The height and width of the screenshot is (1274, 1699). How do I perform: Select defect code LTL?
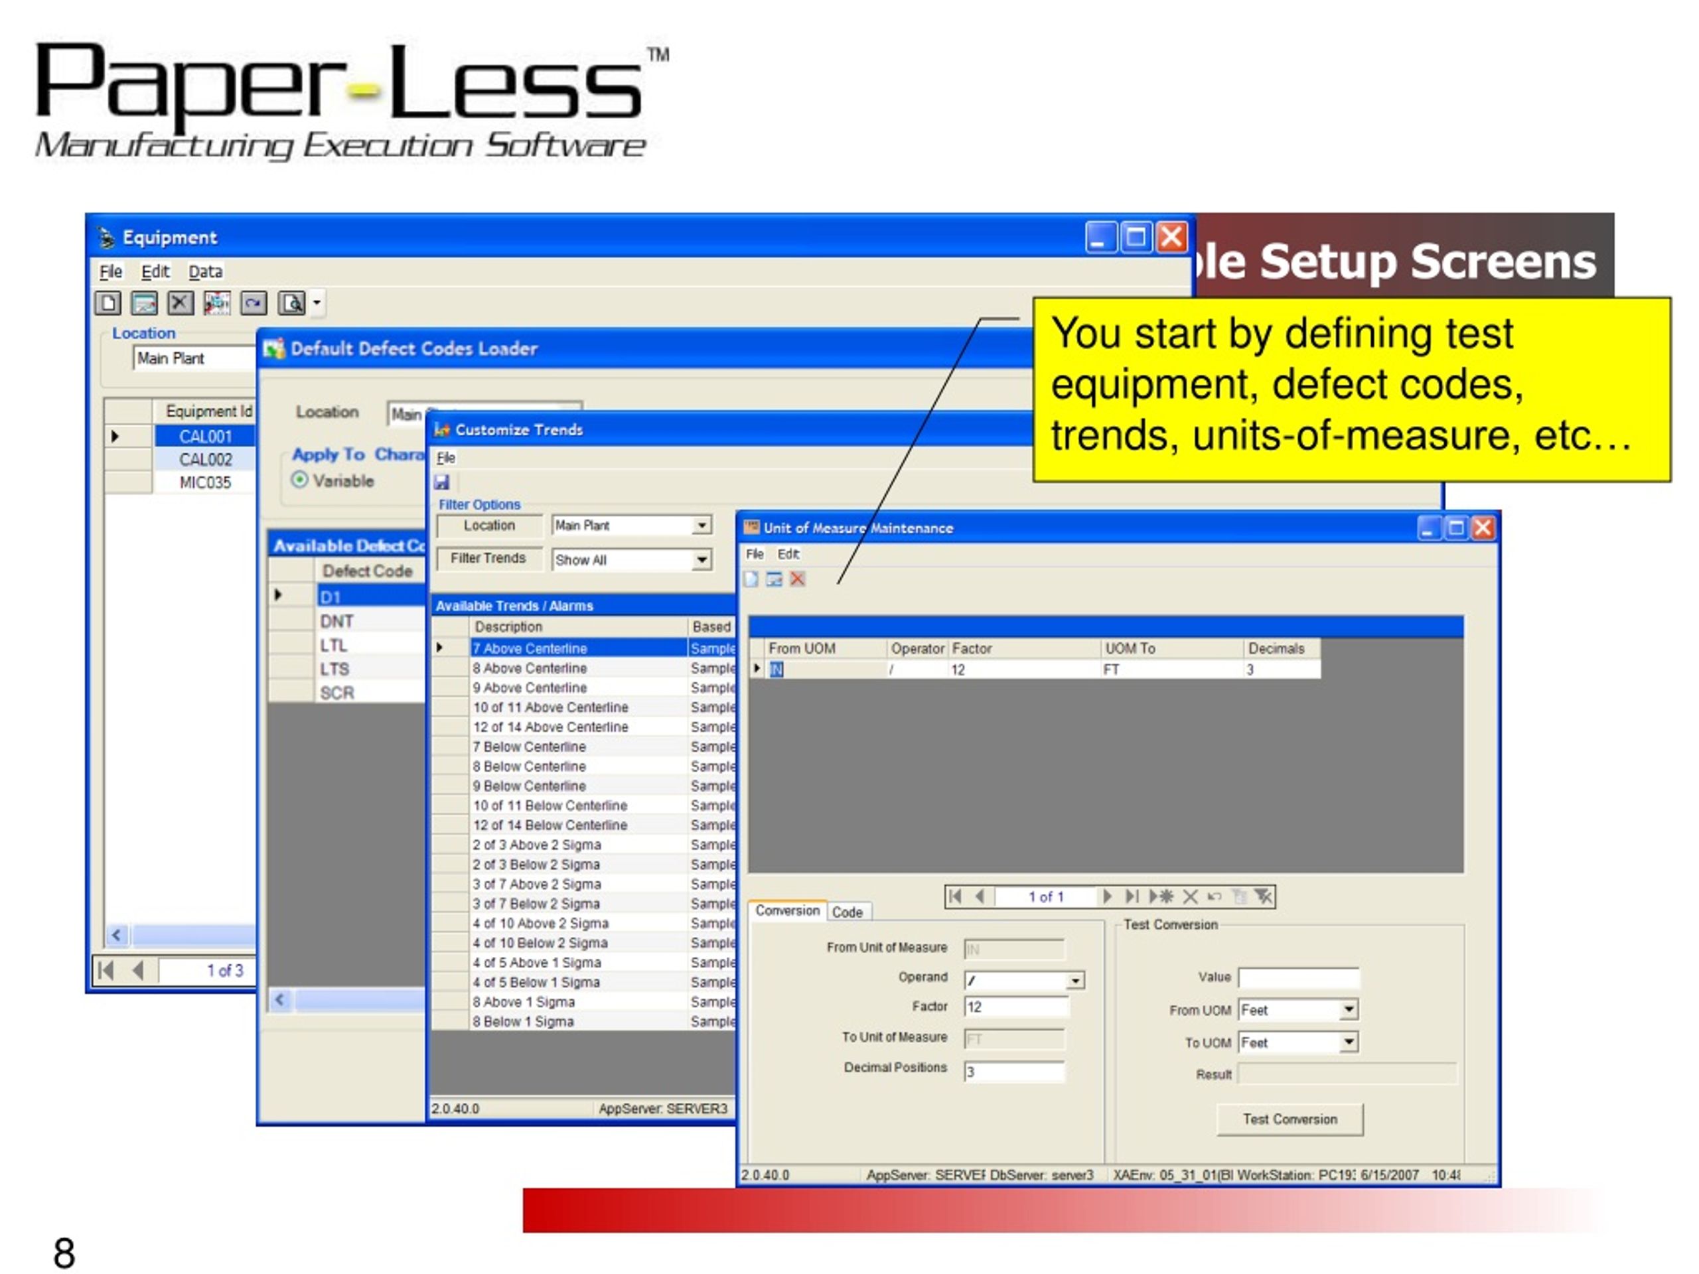371,645
